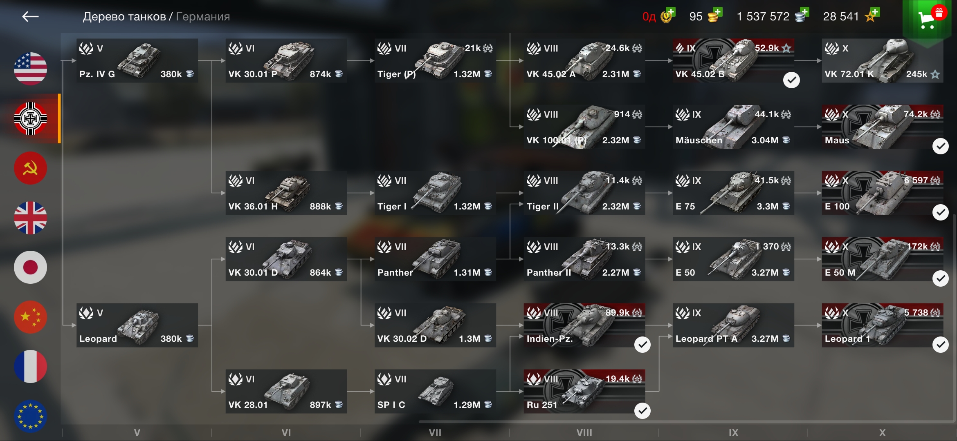Select the France flag nation

[x=30, y=366]
